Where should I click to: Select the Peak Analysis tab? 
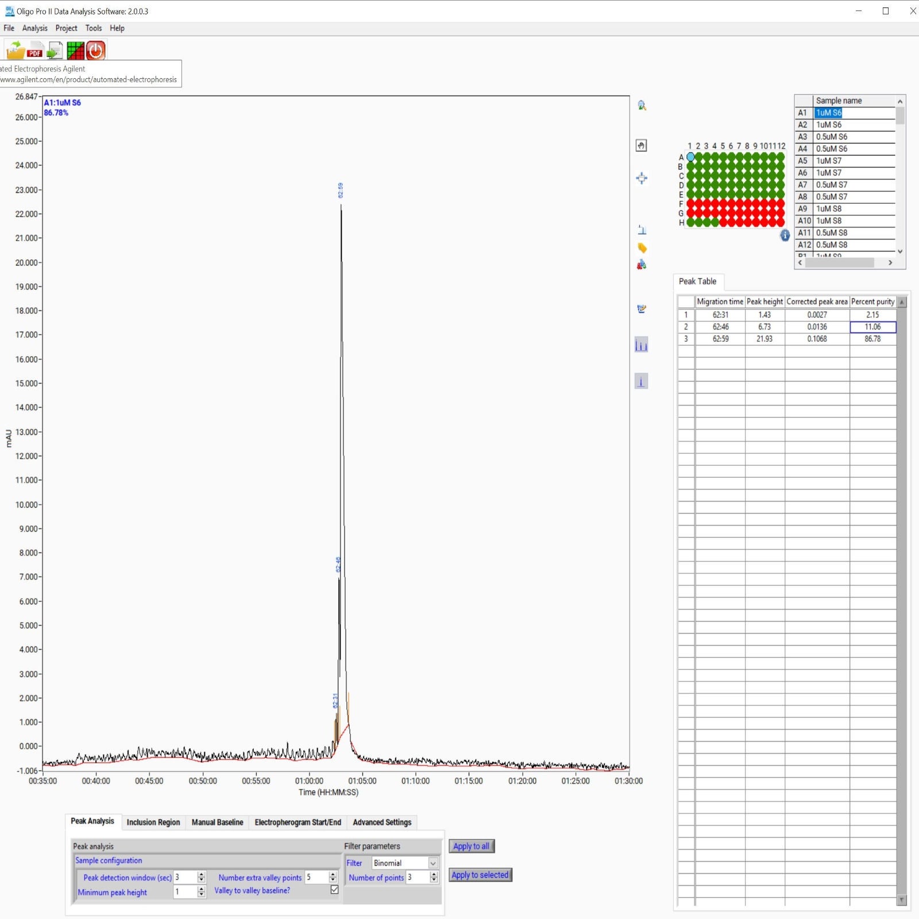tap(92, 821)
